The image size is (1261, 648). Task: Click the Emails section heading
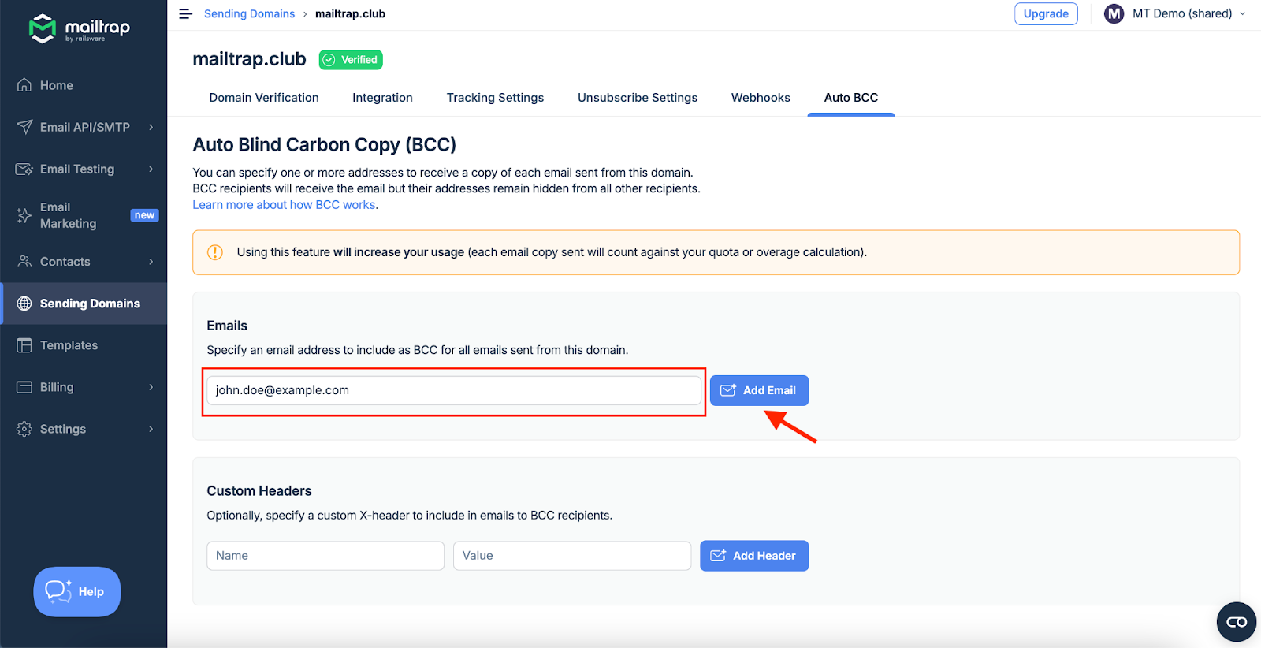click(227, 326)
